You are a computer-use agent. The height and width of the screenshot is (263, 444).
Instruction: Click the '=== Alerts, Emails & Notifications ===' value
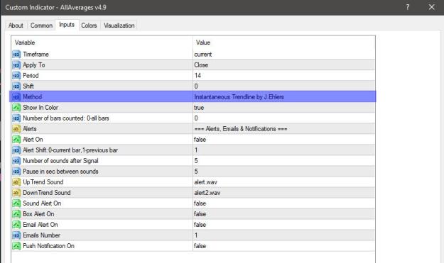point(241,129)
